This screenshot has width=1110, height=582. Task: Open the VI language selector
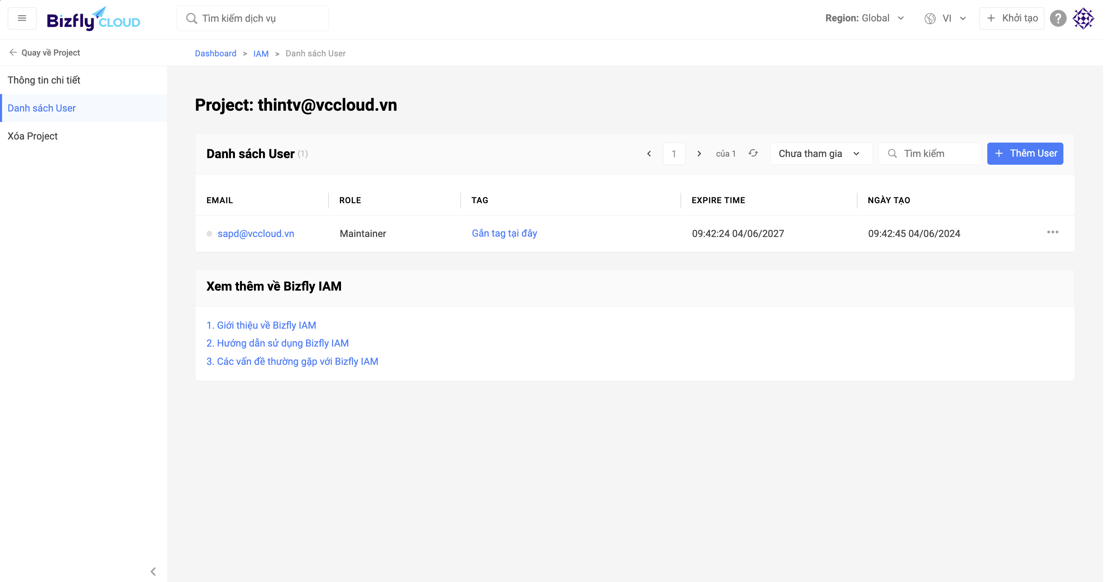coord(946,19)
